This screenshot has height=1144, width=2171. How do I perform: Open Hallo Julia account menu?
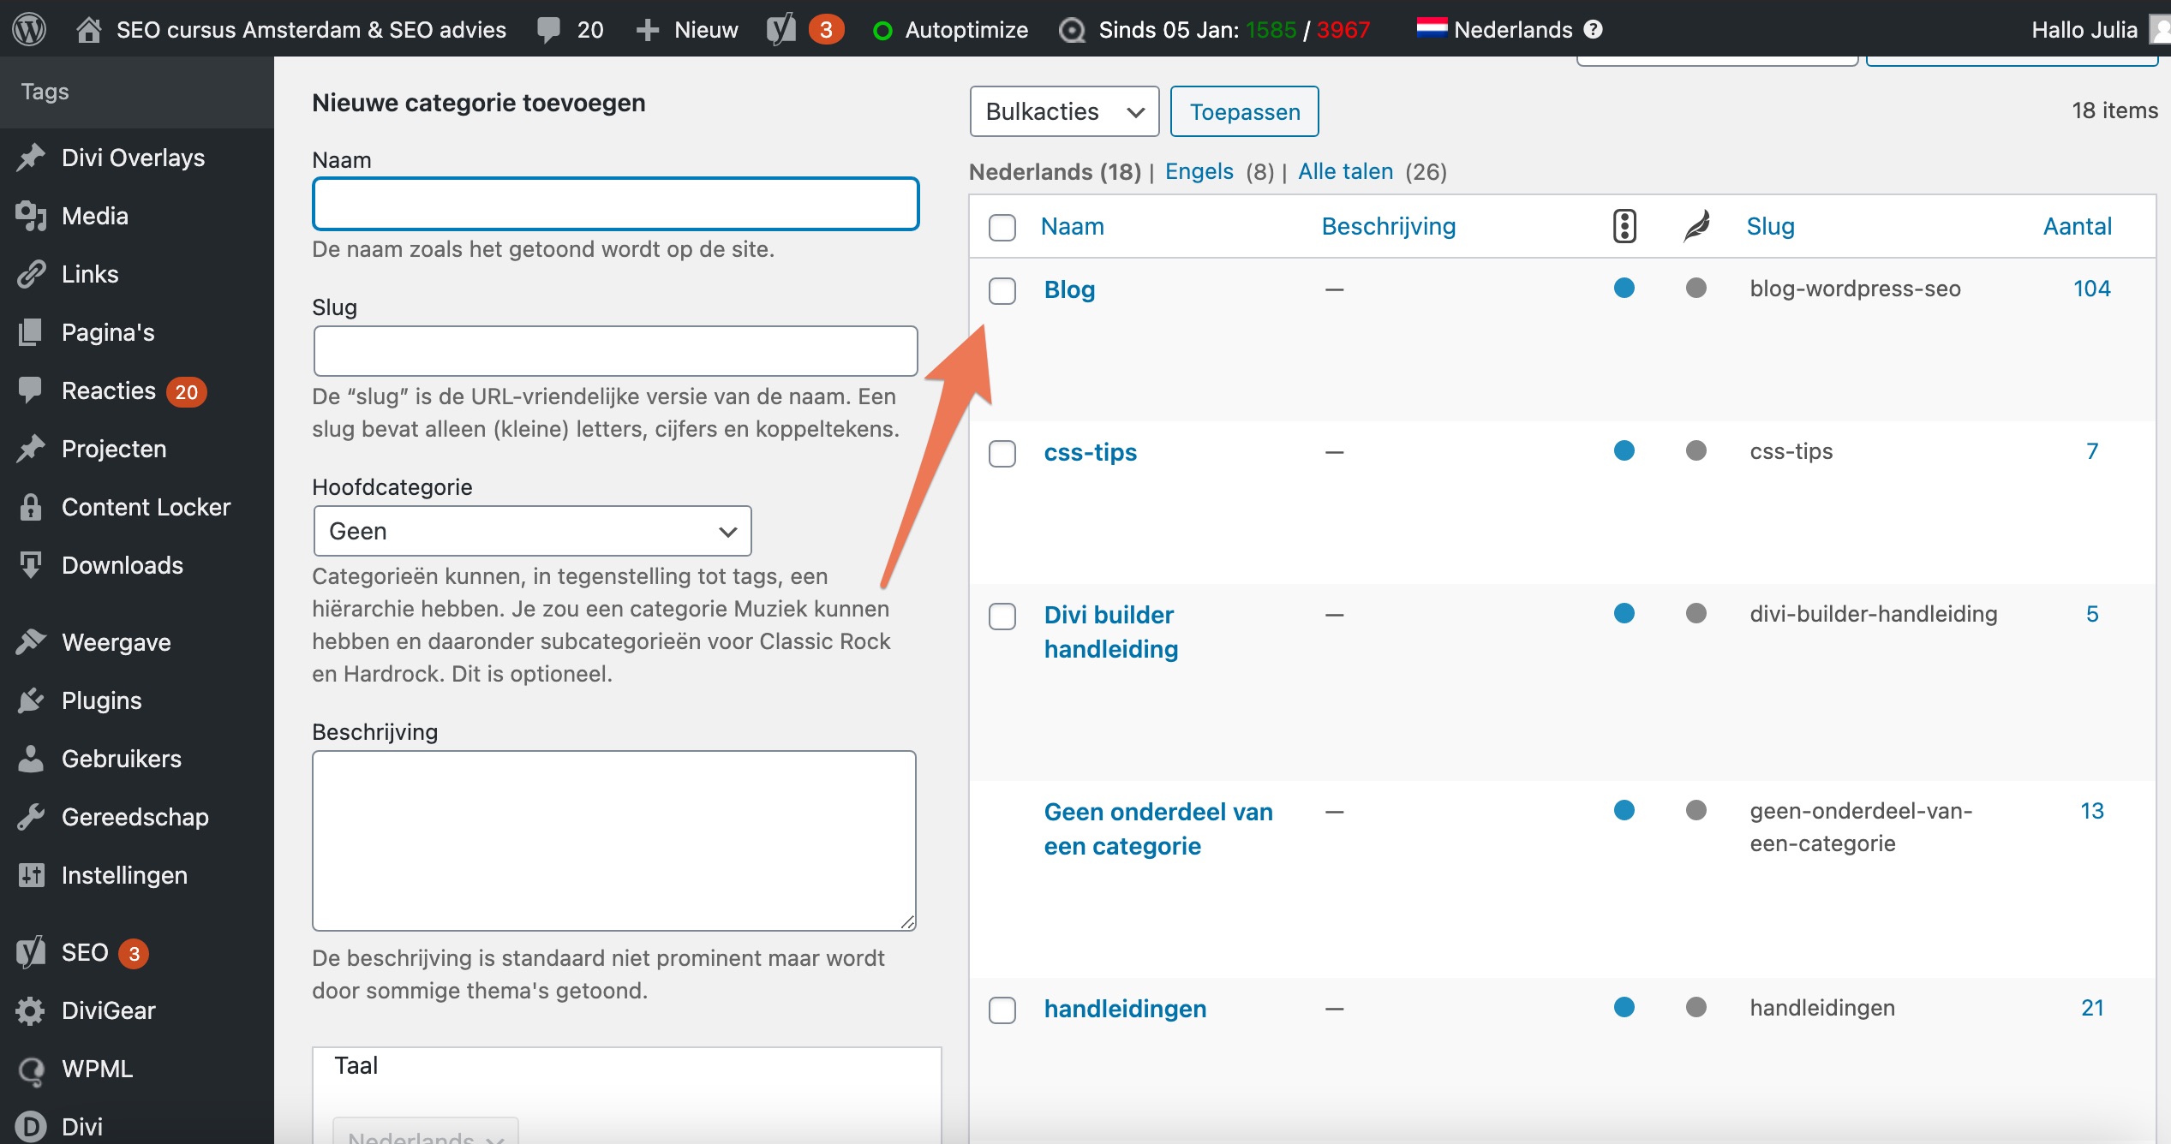2084,30
